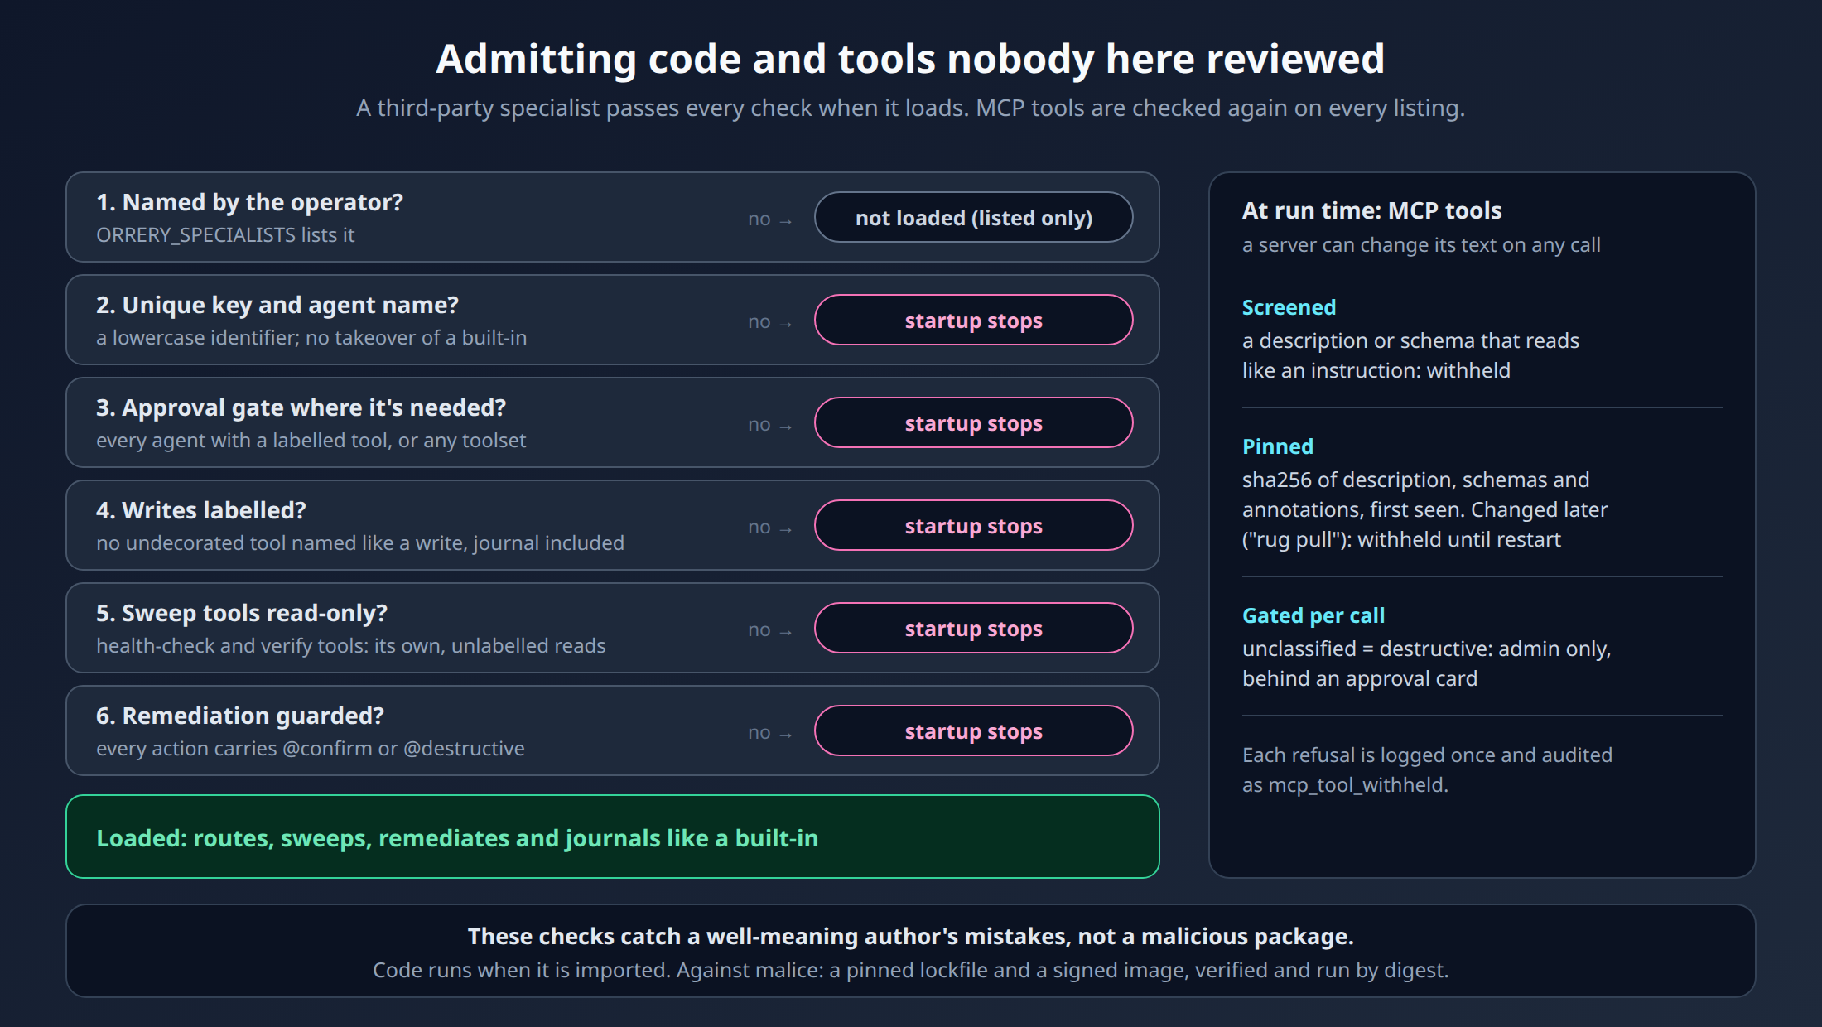Viewport: 1822px width, 1027px height.
Task: Click the subtitle about third-party specialist checks
Action: coord(910,108)
